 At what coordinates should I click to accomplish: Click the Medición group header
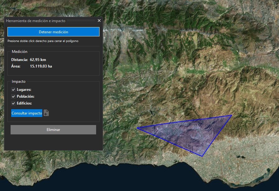click(20, 52)
